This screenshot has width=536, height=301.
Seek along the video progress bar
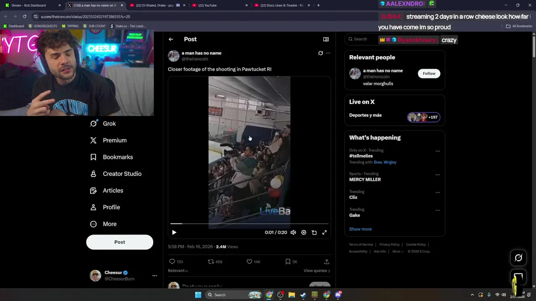[x=249, y=224]
